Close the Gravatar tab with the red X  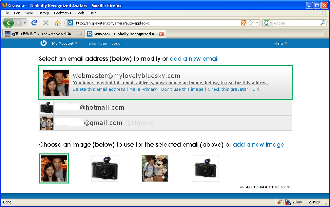pos(161,34)
